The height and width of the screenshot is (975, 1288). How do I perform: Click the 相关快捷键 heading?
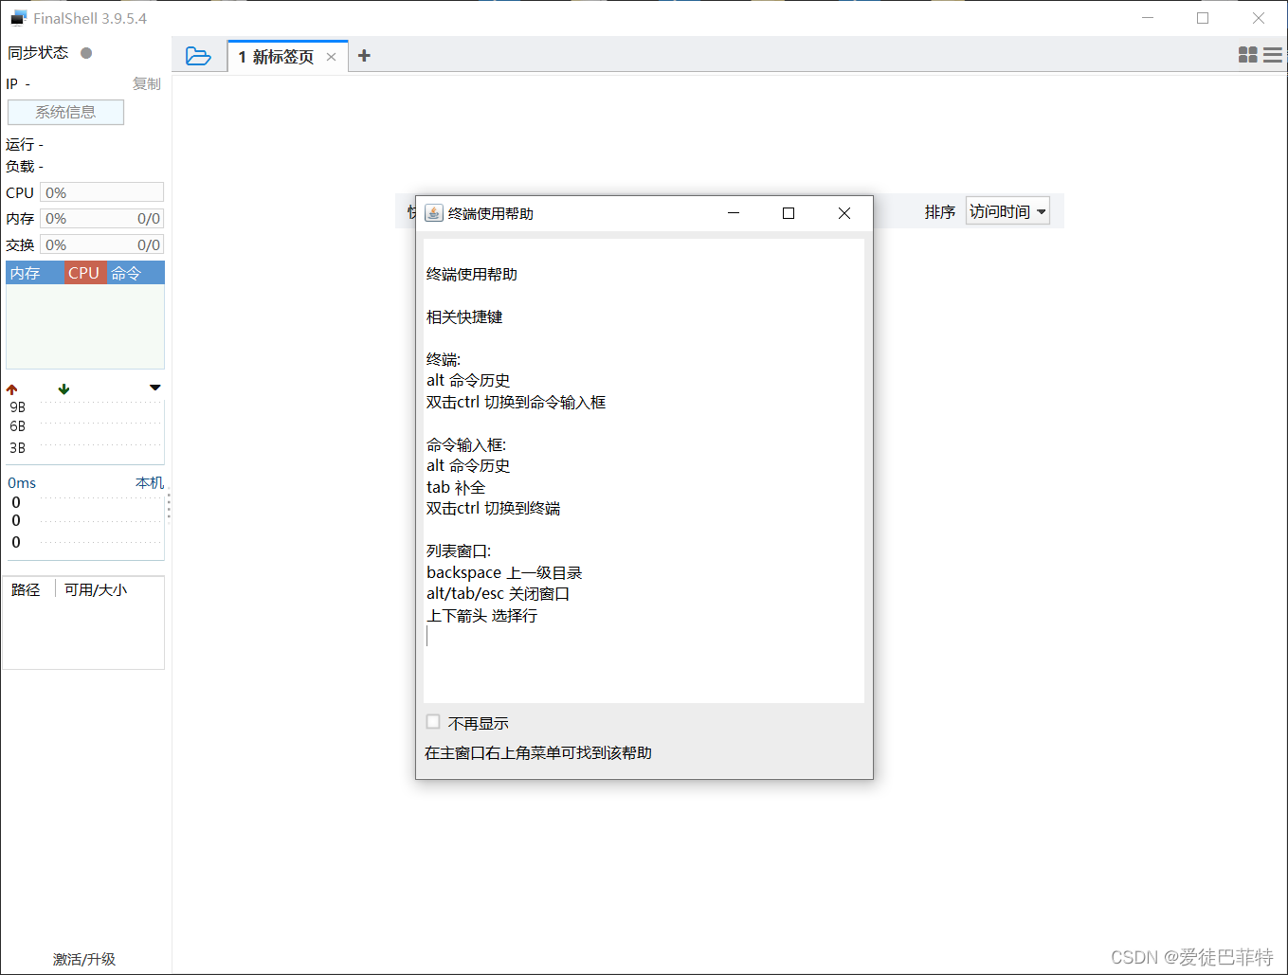coord(464,316)
